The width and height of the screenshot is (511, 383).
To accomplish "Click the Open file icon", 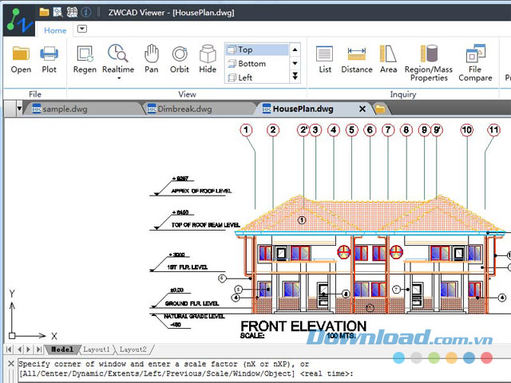I will tap(21, 59).
